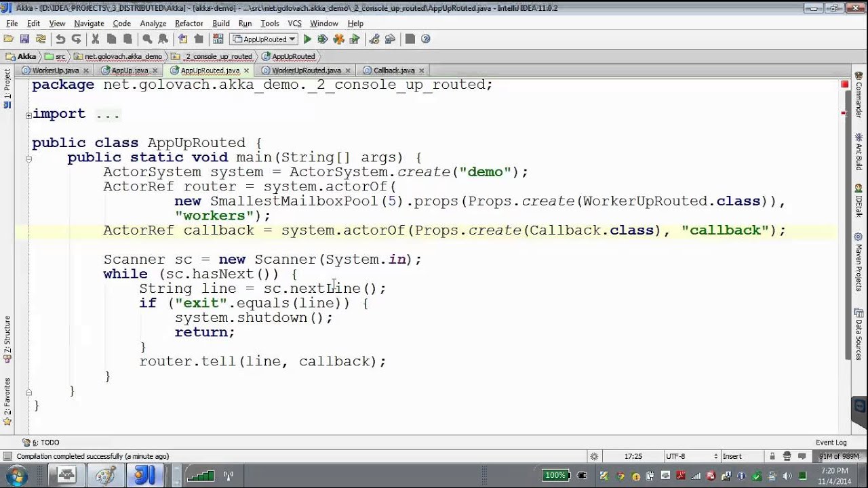Open the Analyze menu
The height and width of the screenshot is (488, 868).
coord(153,23)
